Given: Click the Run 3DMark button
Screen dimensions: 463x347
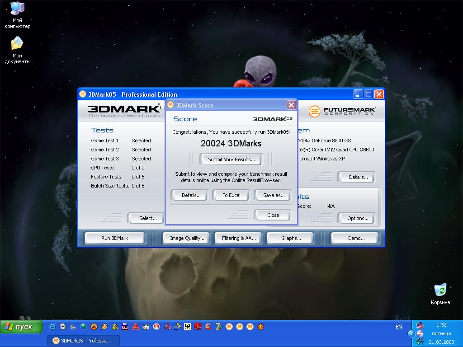Looking at the screenshot, I should (114, 238).
